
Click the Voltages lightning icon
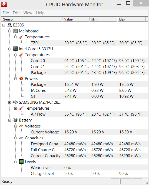(x=21, y=126)
